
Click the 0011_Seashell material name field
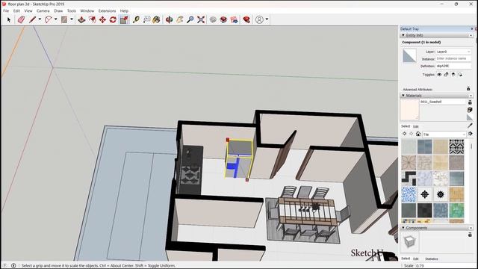click(x=443, y=102)
